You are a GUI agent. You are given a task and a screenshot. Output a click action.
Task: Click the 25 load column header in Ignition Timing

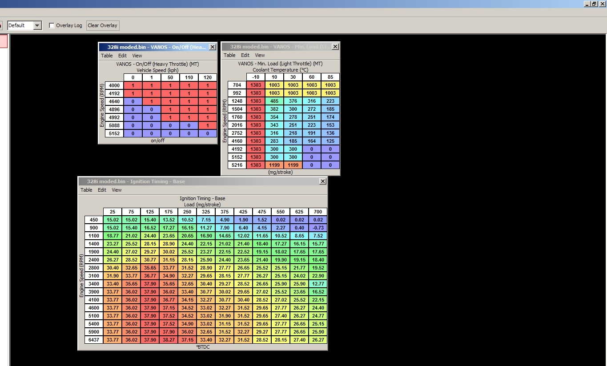point(113,212)
